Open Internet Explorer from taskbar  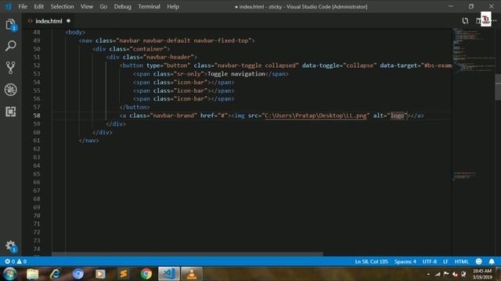point(56,274)
